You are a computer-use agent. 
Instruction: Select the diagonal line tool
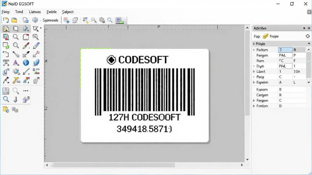26,71
